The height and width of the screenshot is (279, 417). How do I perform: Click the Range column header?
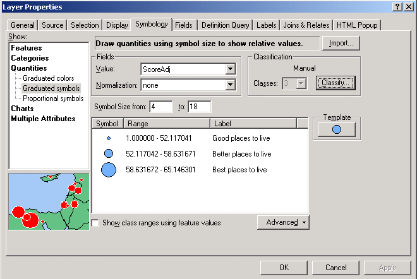[x=166, y=124]
